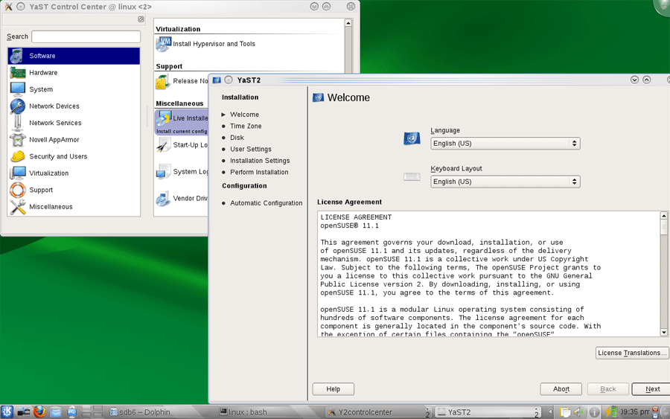This screenshot has width=670, height=419.
Task: Launch Install Hypervisor and Tools module
Action: pyautogui.click(x=205, y=44)
